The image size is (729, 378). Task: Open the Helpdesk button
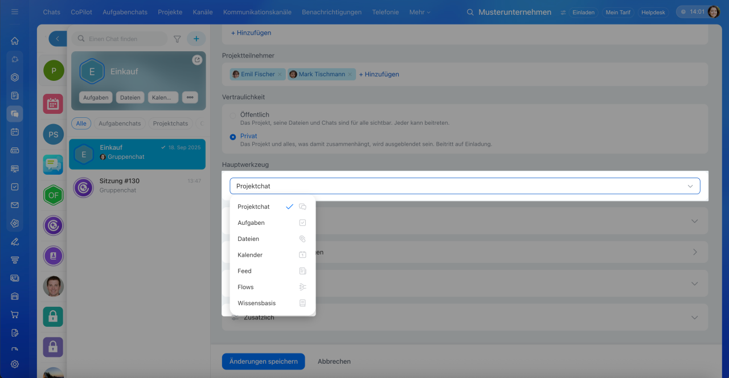(653, 12)
